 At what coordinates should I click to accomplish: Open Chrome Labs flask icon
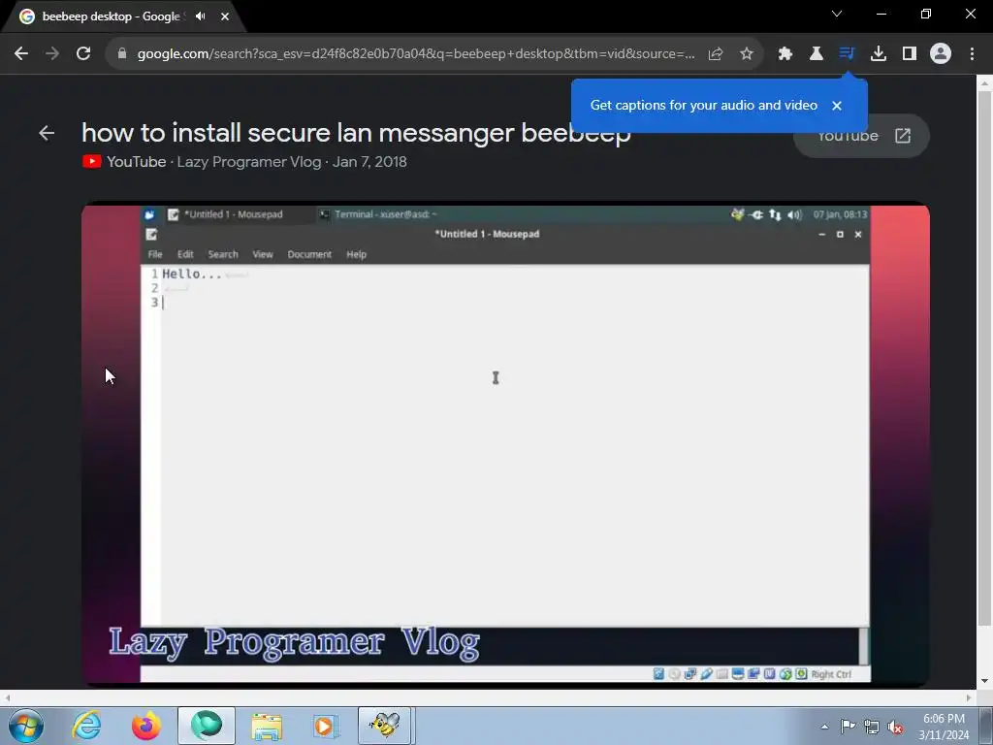pos(817,54)
